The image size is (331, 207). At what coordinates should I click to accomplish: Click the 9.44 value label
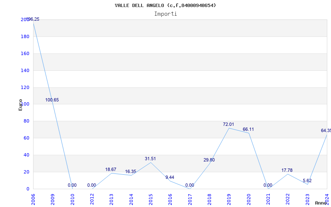(170, 177)
